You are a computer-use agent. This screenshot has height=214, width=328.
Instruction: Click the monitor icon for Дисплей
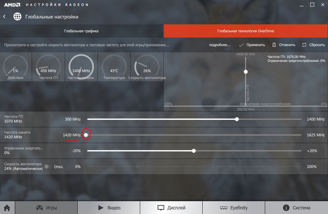point(161,208)
